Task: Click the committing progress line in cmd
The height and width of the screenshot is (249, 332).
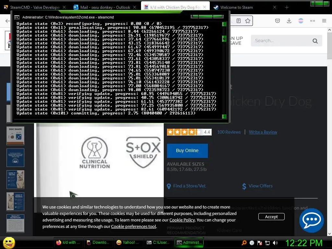Action: (x=106, y=113)
